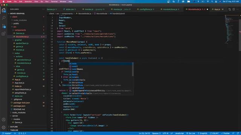Image resolution: width=241 pixels, height=135 pixels.
Task: Open the Manage gear icon
Action: 3,127
